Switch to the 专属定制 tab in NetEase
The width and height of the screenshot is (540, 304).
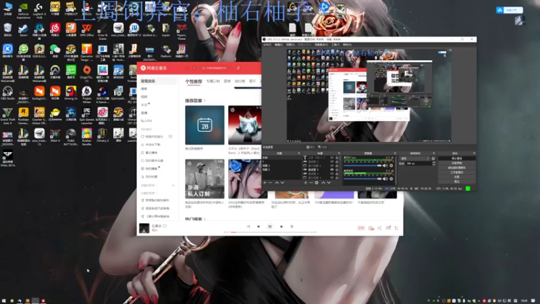[x=213, y=81]
